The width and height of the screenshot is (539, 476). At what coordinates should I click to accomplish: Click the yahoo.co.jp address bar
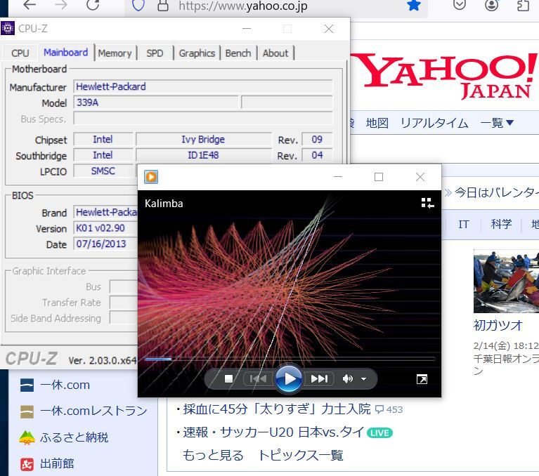point(242,6)
